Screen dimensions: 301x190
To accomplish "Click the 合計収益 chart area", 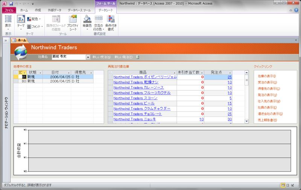I will click(x=155, y=151).
